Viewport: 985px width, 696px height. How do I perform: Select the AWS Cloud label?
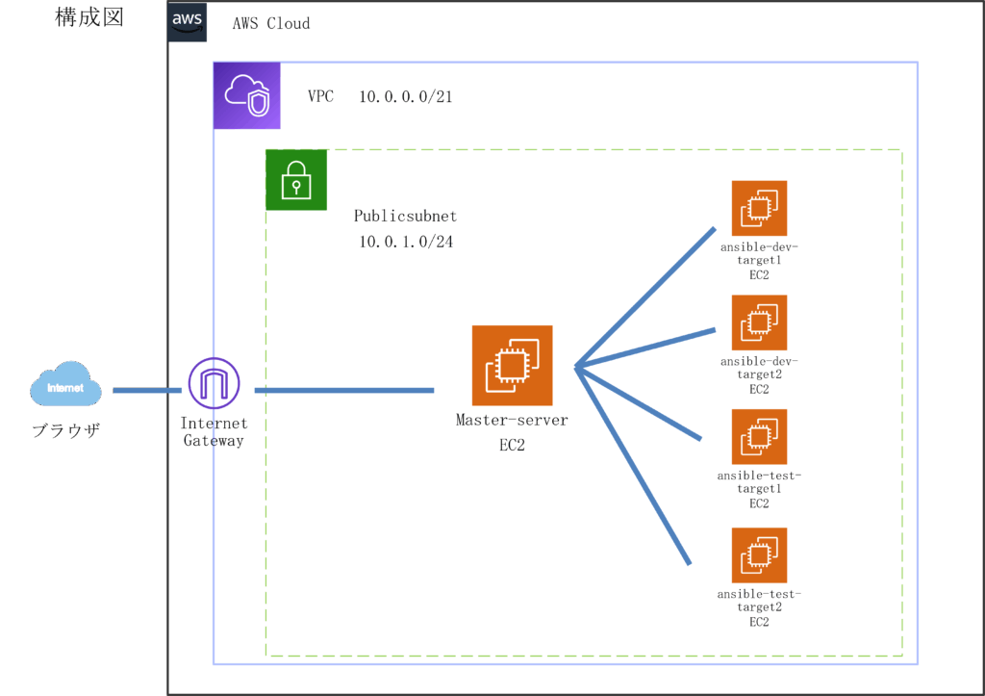271,23
